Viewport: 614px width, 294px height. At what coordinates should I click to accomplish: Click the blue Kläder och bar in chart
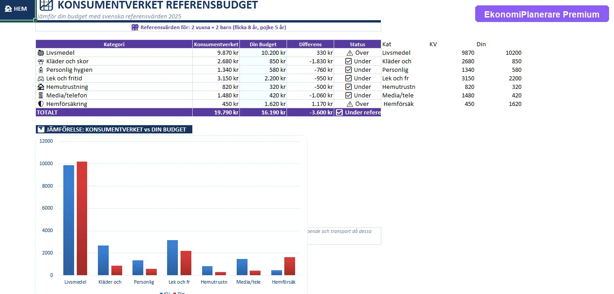pyautogui.click(x=103, y=260)
